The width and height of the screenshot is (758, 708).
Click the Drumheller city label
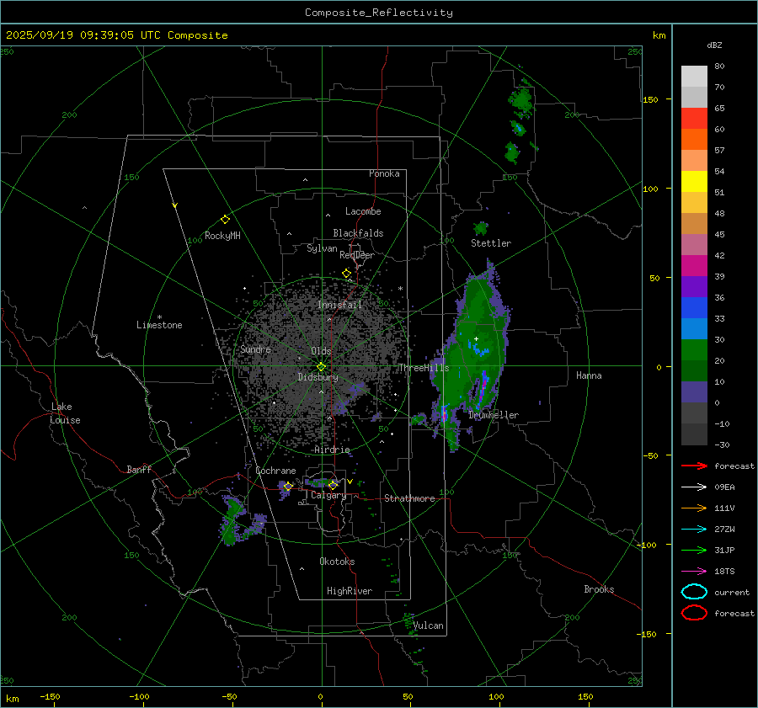pos(494,415)
